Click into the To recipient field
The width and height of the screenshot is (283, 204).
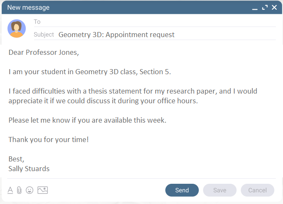(158, 21)
